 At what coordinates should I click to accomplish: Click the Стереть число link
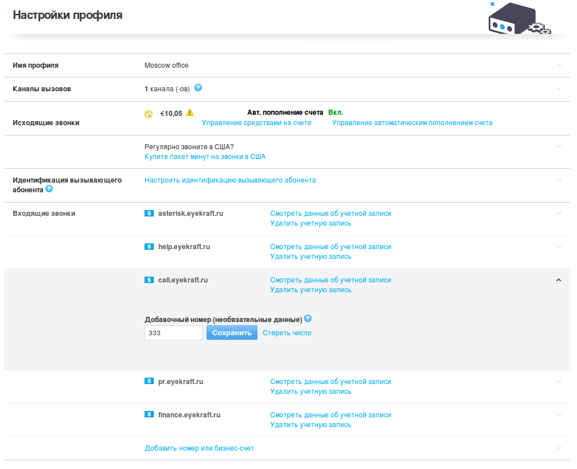[x=287, y=333]
